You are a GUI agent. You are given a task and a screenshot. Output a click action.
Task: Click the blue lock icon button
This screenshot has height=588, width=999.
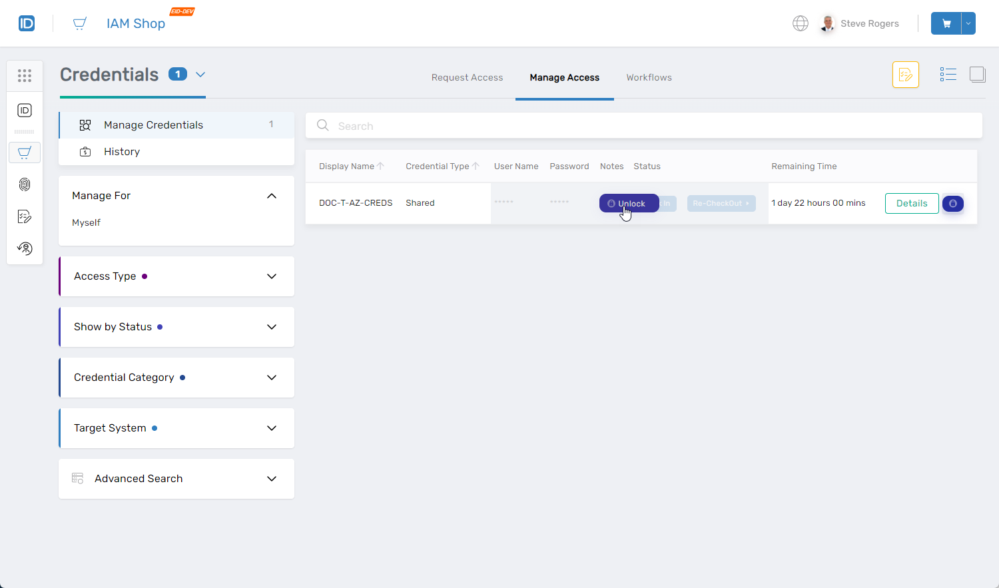point(952,204)
